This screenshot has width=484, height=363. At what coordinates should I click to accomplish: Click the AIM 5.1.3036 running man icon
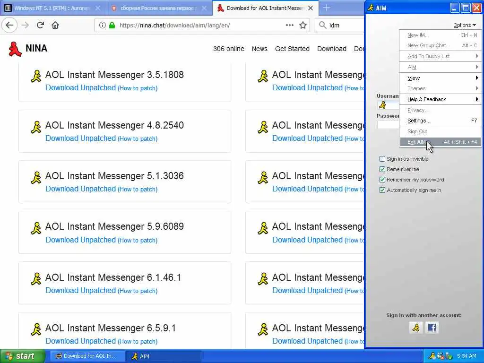click(36, 178)
